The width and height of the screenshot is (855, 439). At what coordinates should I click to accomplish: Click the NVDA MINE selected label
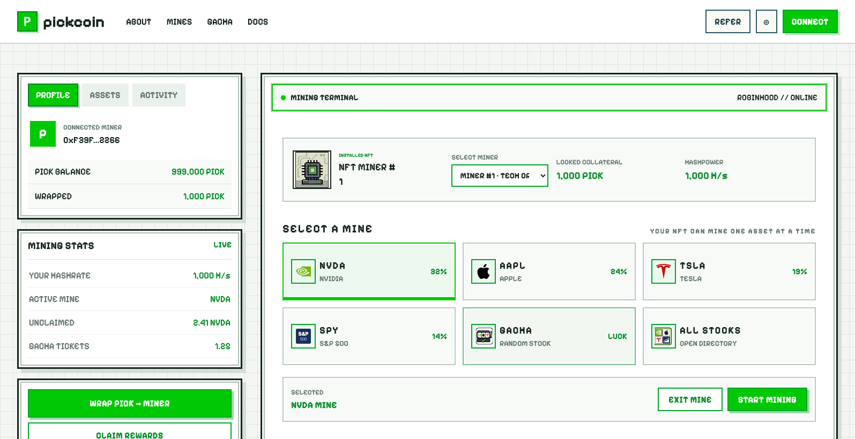(314, 405)
